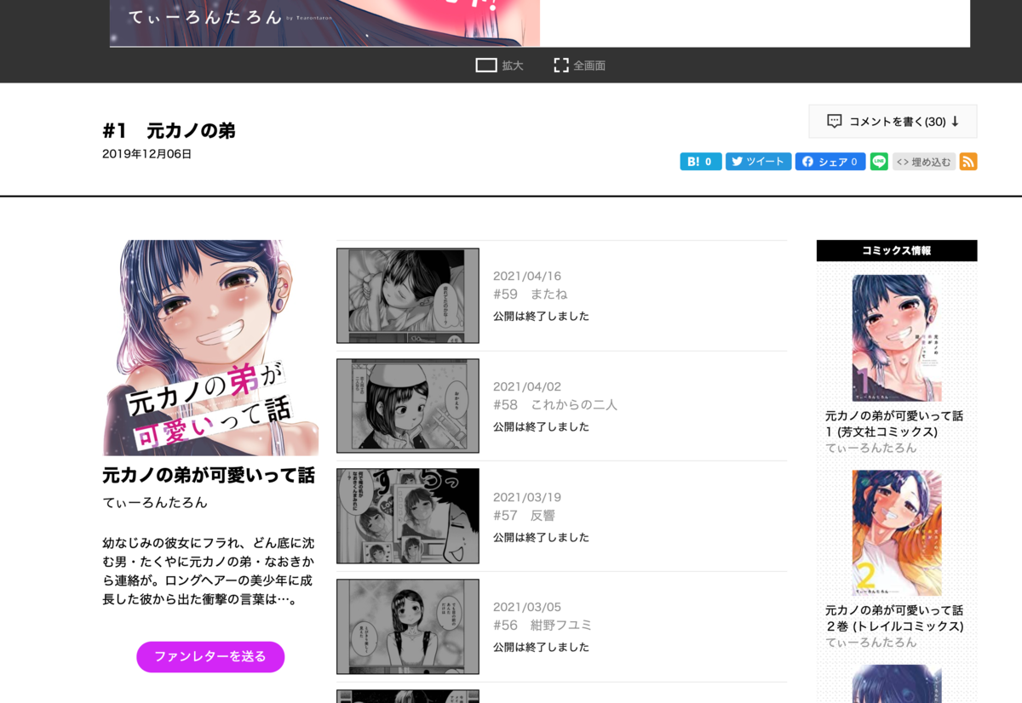Click the date 2019年12月06日
This screenshot has width=1022, height=703.
(x=147, y=154)
